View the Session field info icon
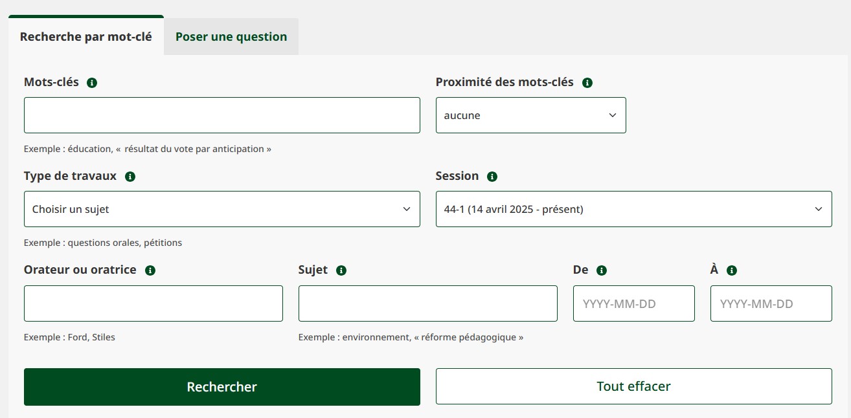The height and width of the screenshot is (418, 851). tap(492, 176)
